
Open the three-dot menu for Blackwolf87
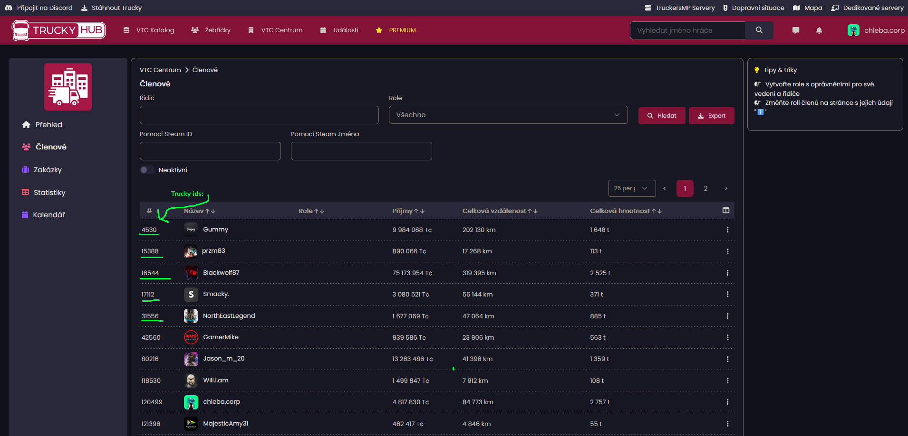[727, 273]
